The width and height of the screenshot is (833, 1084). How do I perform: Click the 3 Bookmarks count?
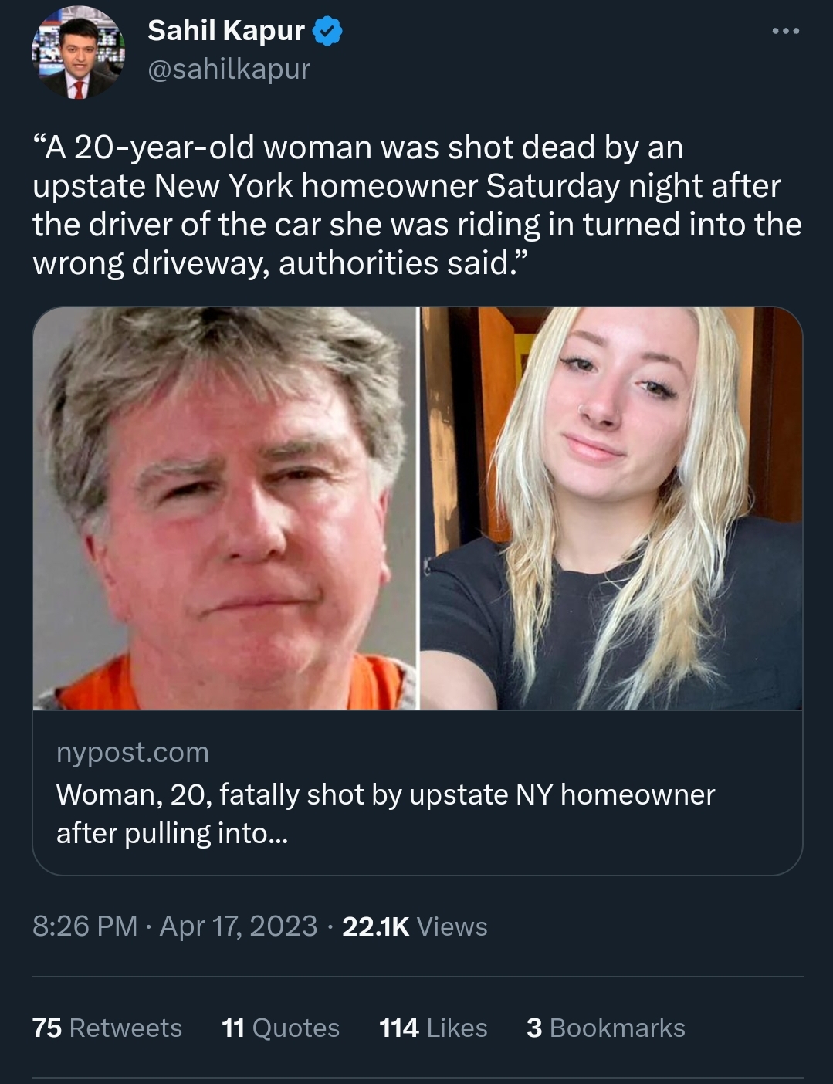606,1028
